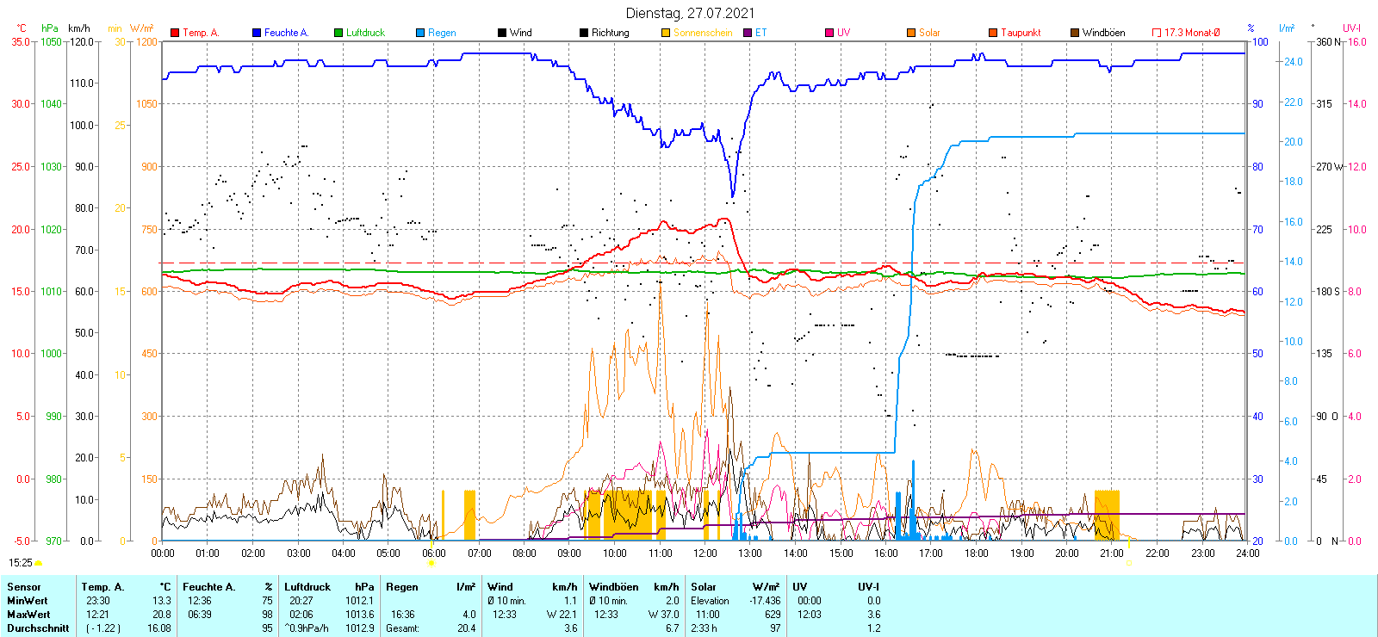The width and height of the screenshot is (1378, 637).
Task: Click the MinWert row label
Action: click(28, 601)
